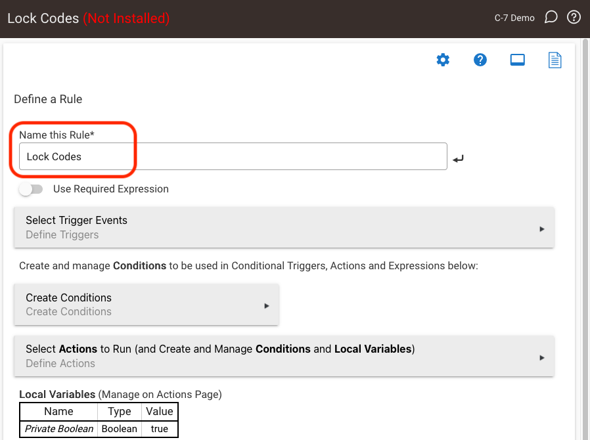This screenshot has width=590, height=440.
Task: Open the blue display monitor icon
Action: (x=517, y=60)
